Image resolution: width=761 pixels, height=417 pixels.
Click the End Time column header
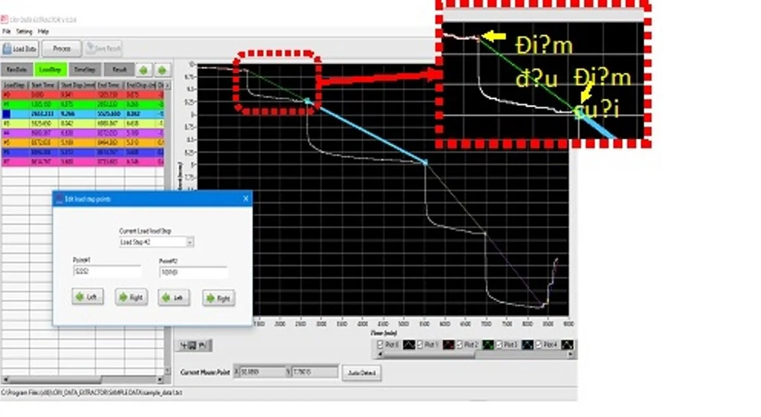110,84
